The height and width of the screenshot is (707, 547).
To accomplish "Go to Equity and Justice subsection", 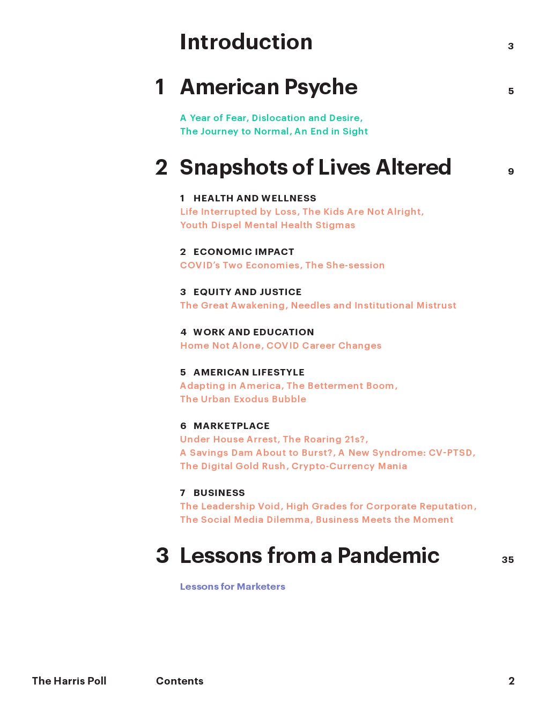I will click(247, 292).
